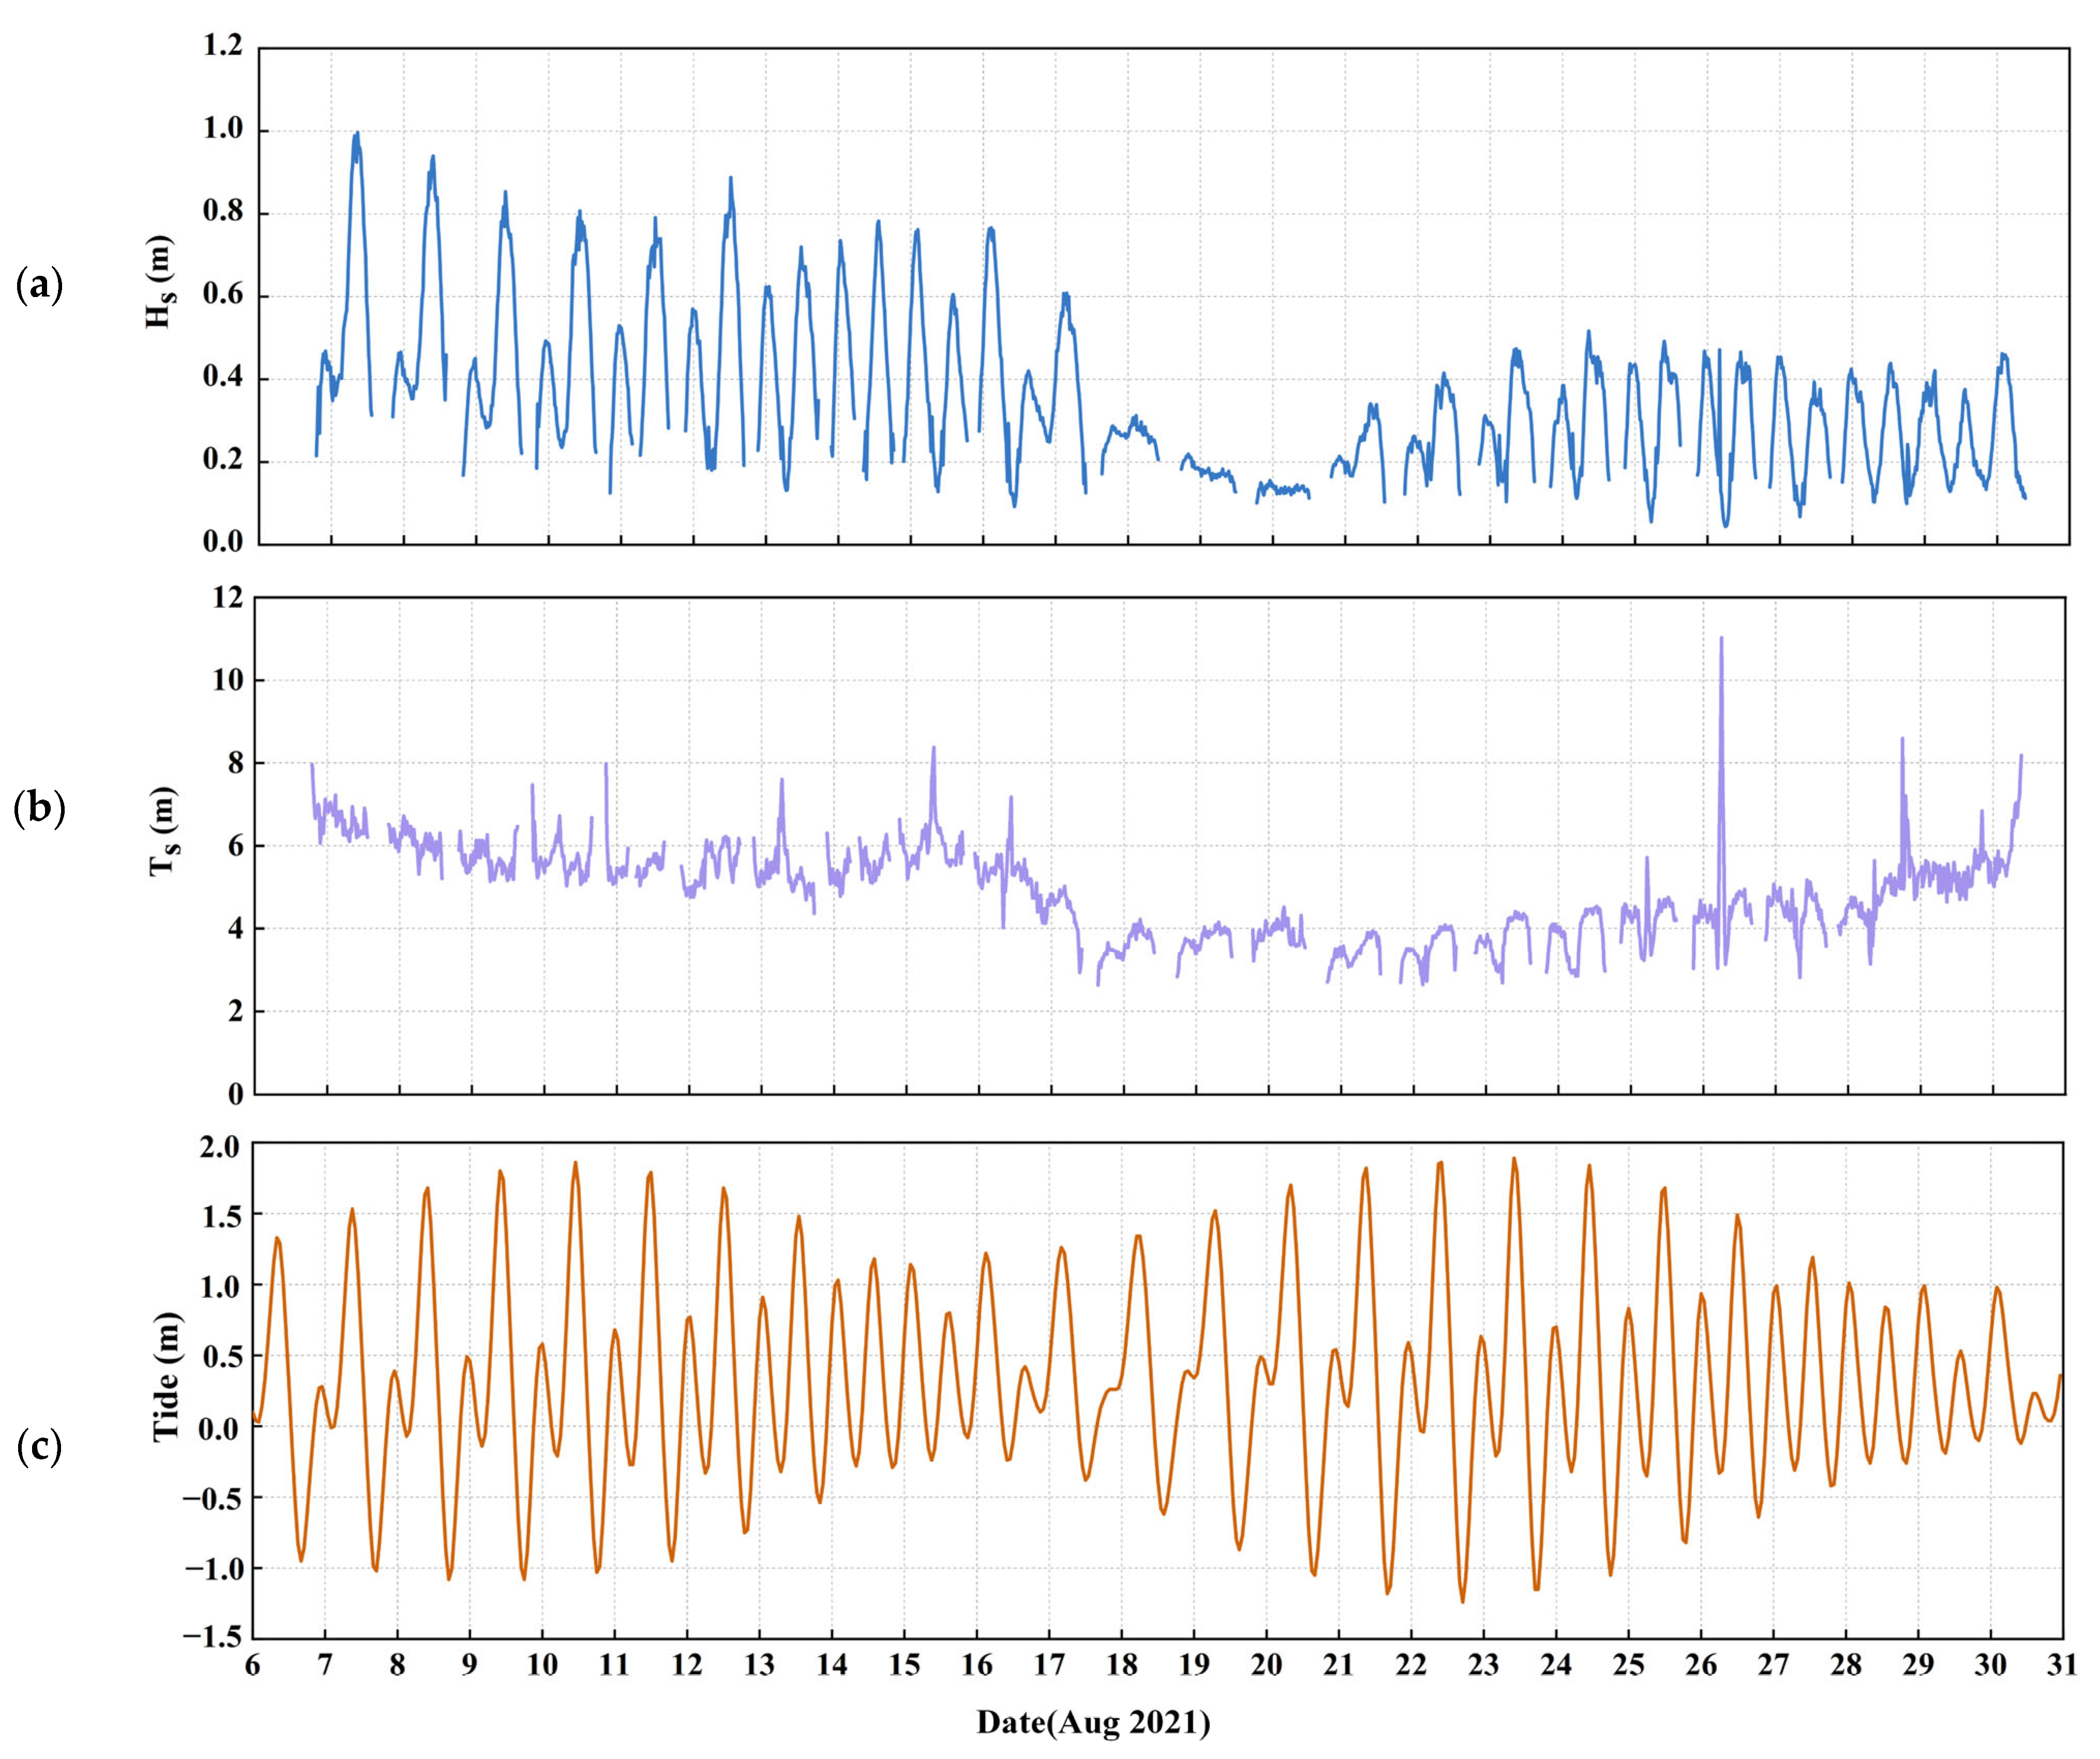2100x1759 pixels.
Task: Click the panel label (c)
Action: coord(40,1446)
